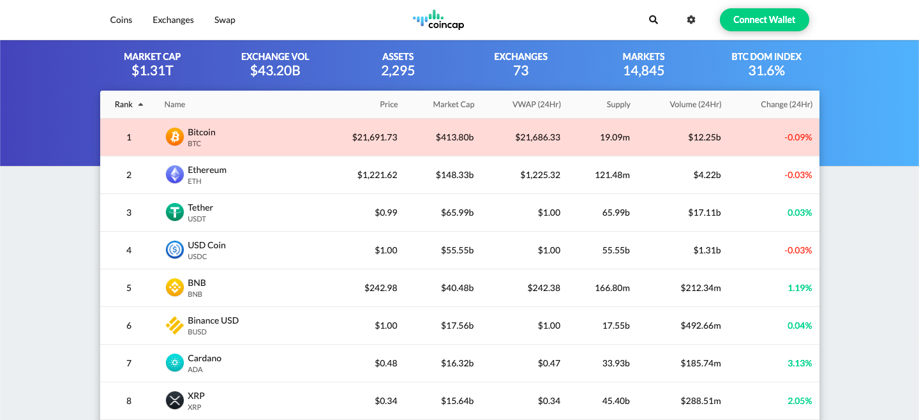Viewport: 919px width, 420px height.
Task: Sort by the Price column header
Action: click(388, 104)
